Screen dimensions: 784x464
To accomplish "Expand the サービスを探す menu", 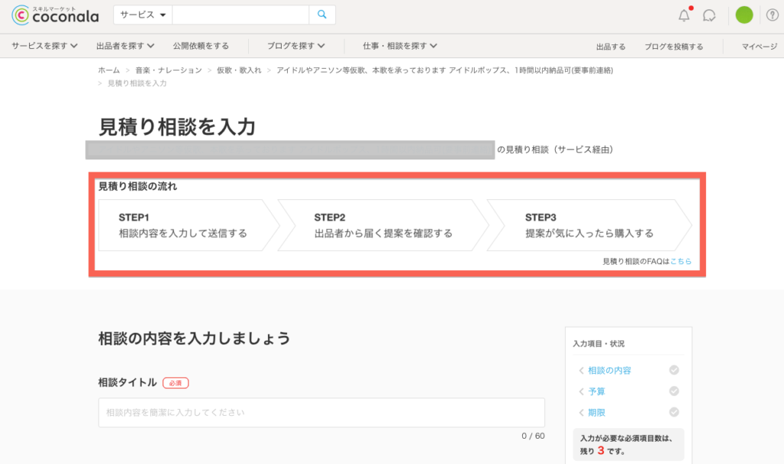I will tap(44, 46).
